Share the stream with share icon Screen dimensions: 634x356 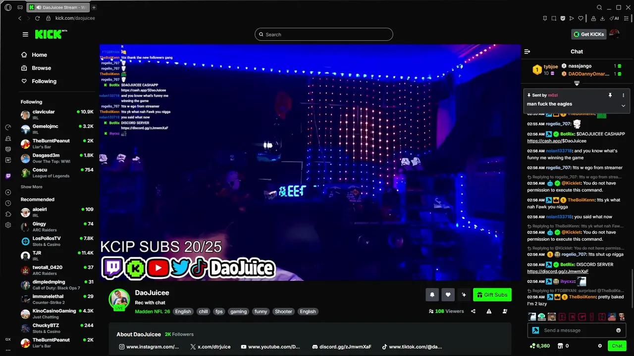tap(473, 311)
